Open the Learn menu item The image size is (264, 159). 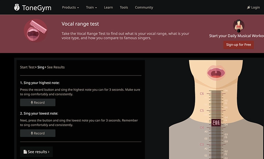pyautogui.click(x=108, y=7)
